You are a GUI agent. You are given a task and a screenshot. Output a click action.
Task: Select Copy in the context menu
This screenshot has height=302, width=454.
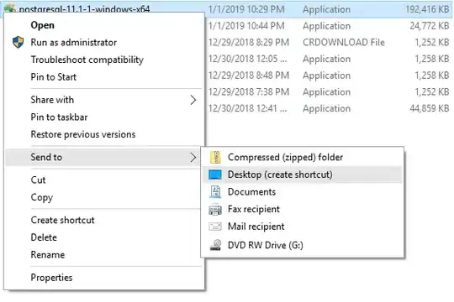[x=42, y=197]
